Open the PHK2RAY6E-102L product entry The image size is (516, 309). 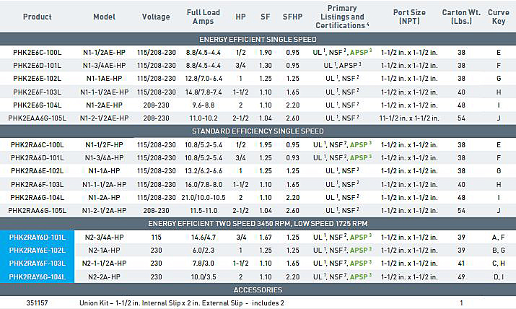(x=38, y=250)
